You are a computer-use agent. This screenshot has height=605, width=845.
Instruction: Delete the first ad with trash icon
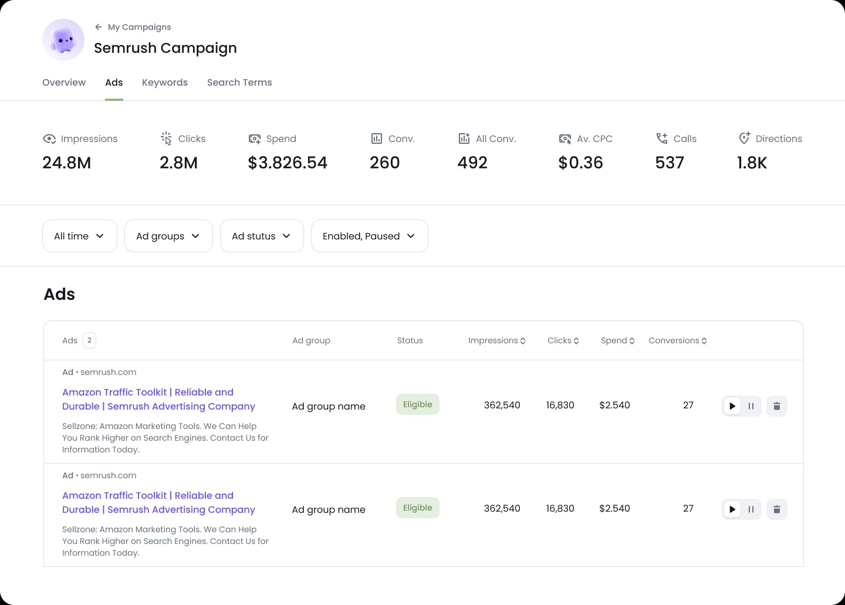[777, 406]
